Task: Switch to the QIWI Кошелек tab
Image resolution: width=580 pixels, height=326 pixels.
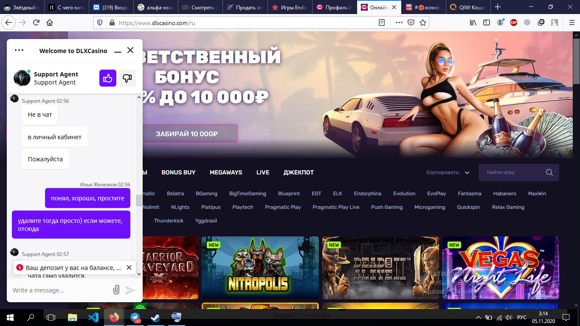Action: click(x=468, y=7)
